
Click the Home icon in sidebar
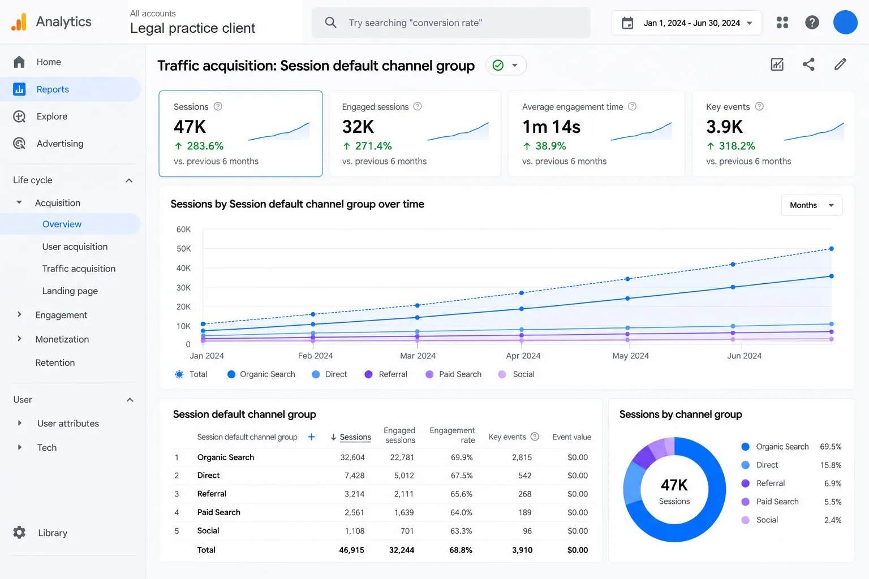(x=19, y=62)
